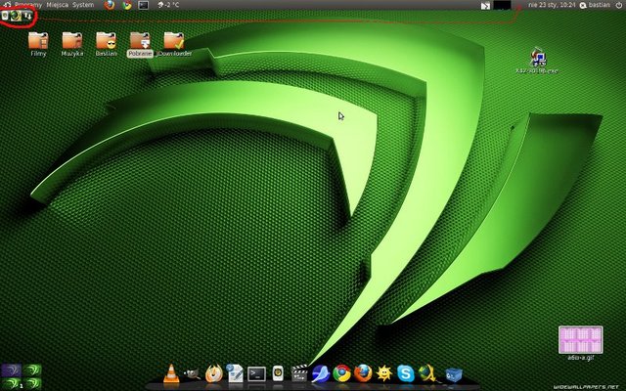Select the .exe file on desktop
The width and height of the screenshot is (626, 391).
[x=537, y=61]
